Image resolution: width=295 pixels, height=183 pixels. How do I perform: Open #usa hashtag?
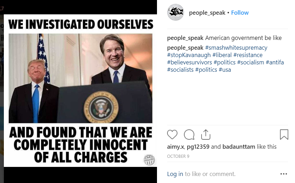click(225, 70)
